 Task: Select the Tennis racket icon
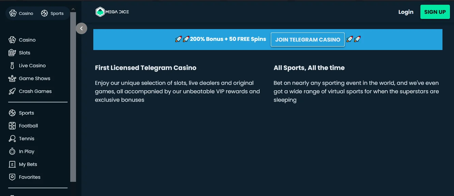point(12,139)
